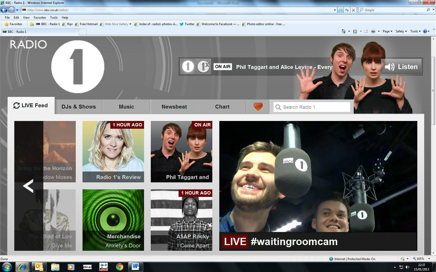Screen dimensions: 436x272
Task: Open Microsoft Word from the taskbar
Action: pos(136,267)
